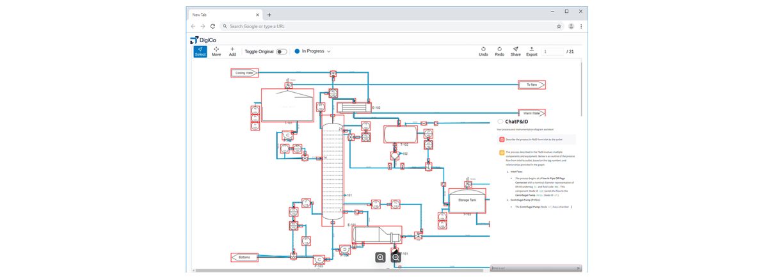Open the In Progress status dropdown
Image resolution: width=768 pixels, height=279 pixels.
coord(313,51)
